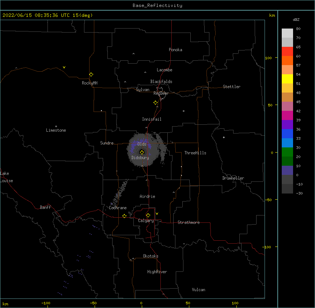Click the Vulcan city label
The width and height of the screenshot is (315, 308).
[198, 290]
